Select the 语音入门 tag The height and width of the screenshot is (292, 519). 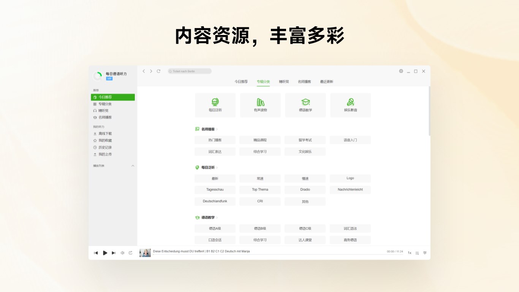point(350,140)
